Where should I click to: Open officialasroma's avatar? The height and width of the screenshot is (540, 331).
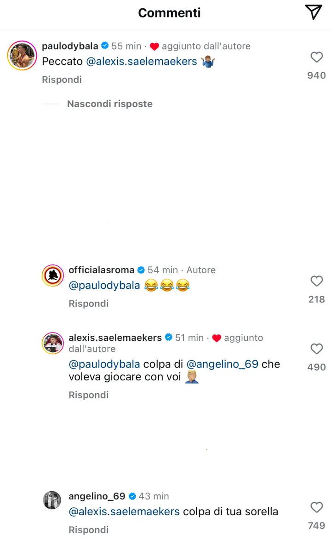(53, 276)
